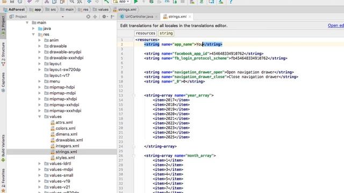
Task: Select drawables.xml in the project tree
Action: 67,140
